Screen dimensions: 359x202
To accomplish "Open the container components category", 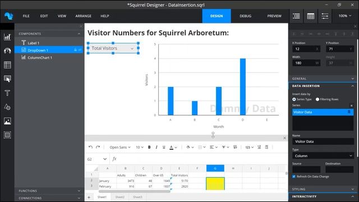I will (7, 135).
